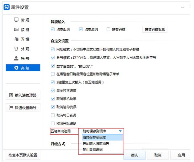Collapse the 五笔自动造词 dropdown arrow
This screenshot has height=162, width=194.
[120, 131]
